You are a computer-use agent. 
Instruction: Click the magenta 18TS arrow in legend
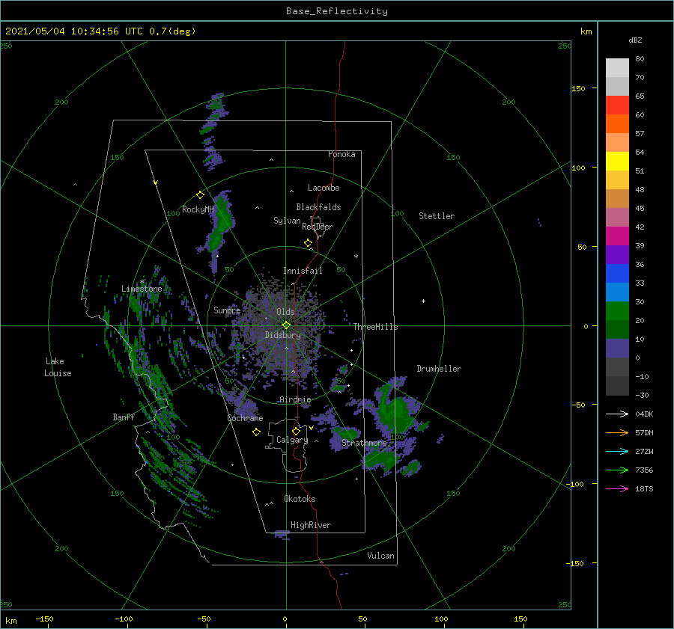[x=617, y=488]
